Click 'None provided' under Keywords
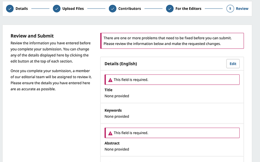The image size is (260, 162). [117, 116]
